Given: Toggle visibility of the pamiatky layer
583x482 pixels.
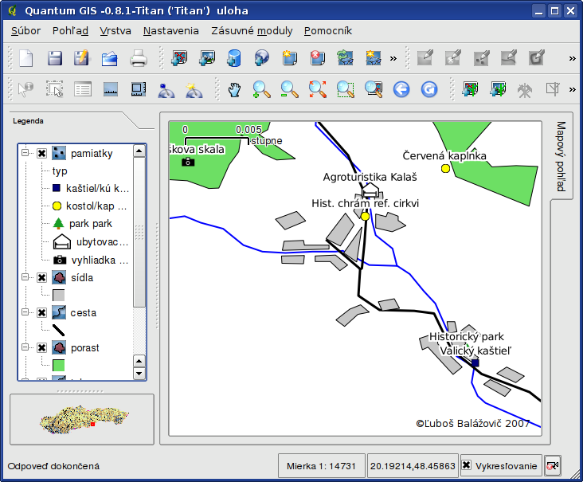Looking at the screenshot, I should [x=41, y=153].
